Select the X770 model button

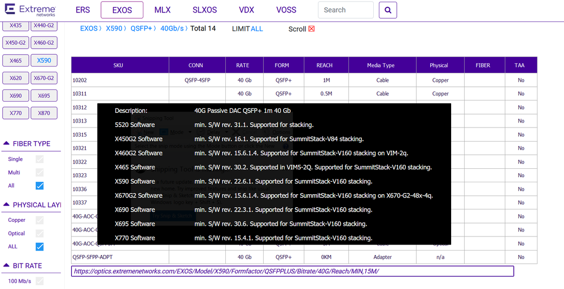coord(15,113)
